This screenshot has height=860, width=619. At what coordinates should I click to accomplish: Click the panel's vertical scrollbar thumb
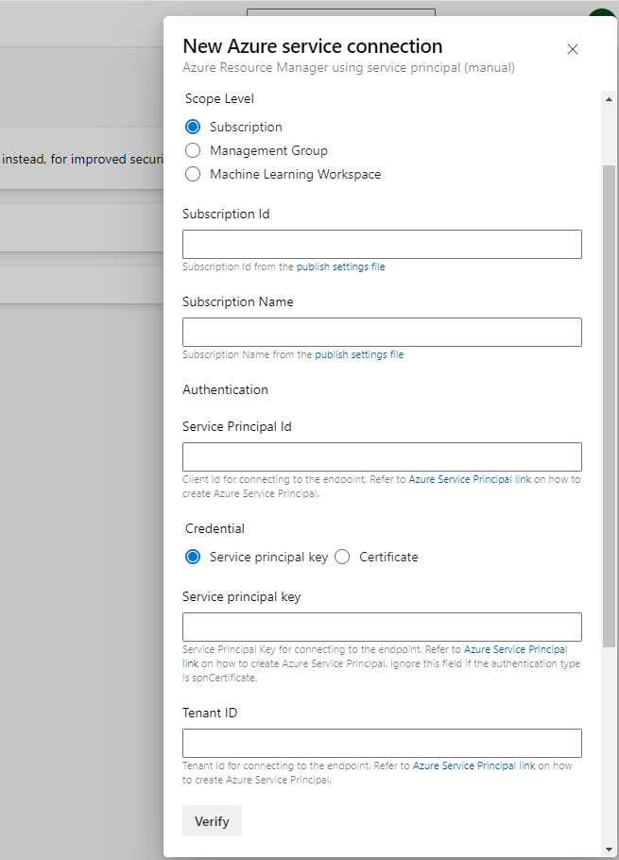(x=610, y=406)
